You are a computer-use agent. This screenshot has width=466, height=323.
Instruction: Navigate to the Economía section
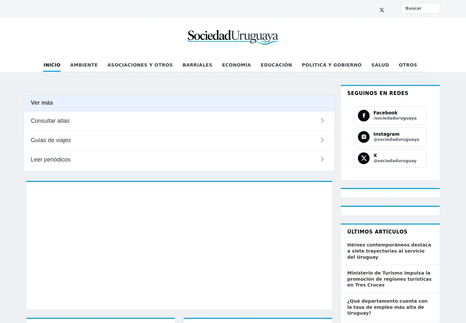[x=237, y=65]
